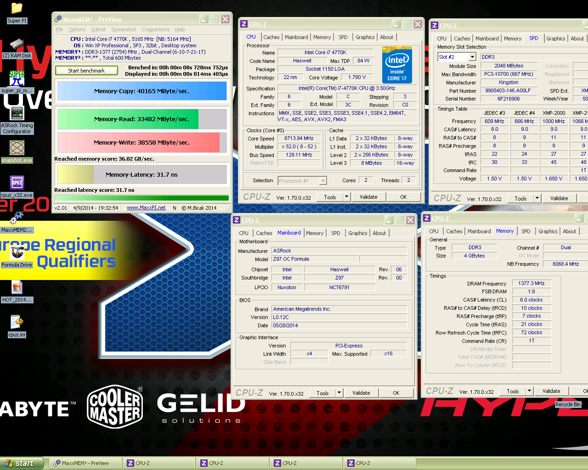The image size is (588, 470).
Task: Open About tab in CPU-Z CPU window
Action: [x=387, y=37]
